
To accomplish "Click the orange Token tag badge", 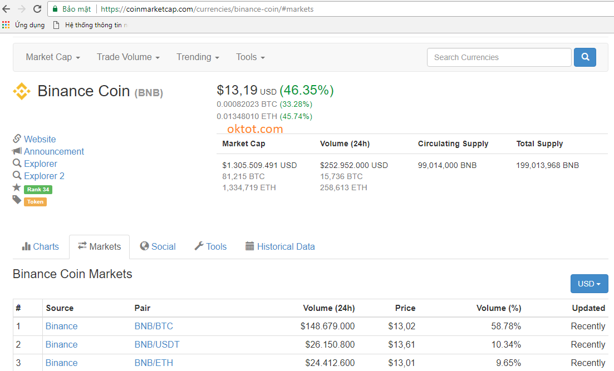I will pos(35,202).
